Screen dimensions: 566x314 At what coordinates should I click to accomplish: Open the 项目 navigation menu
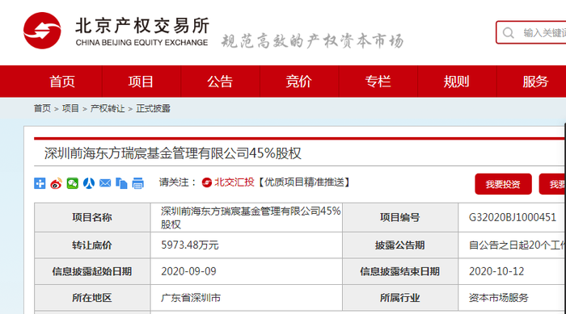(141, 82)
